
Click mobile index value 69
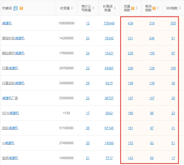point(152,158)
